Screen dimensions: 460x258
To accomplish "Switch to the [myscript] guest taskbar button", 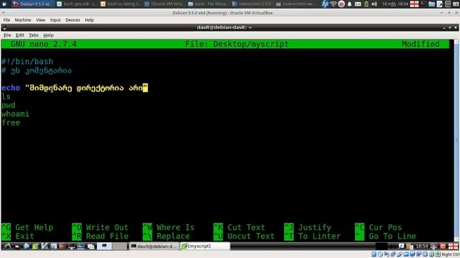I will pyautogui.click(x=205, y=247).
